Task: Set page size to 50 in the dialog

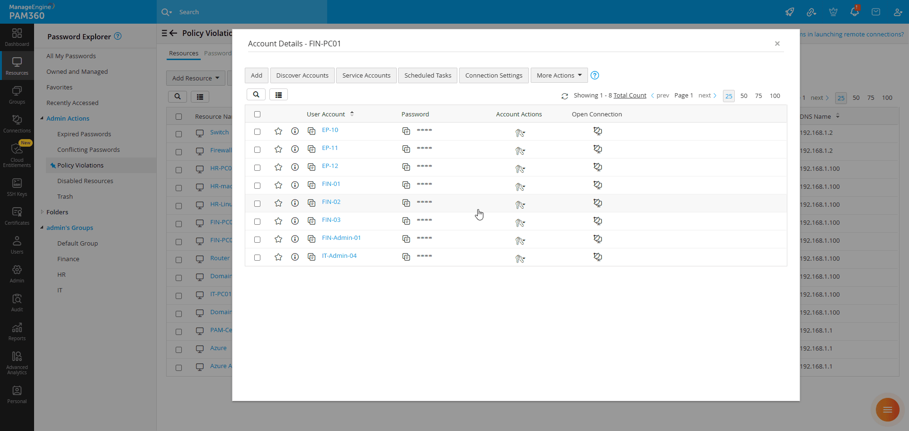Action: 744,96
